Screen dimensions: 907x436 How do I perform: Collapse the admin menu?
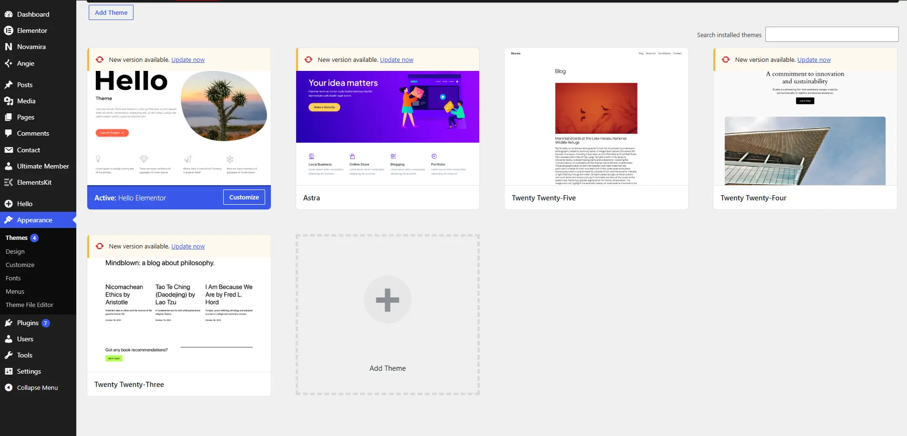(31, 387)
